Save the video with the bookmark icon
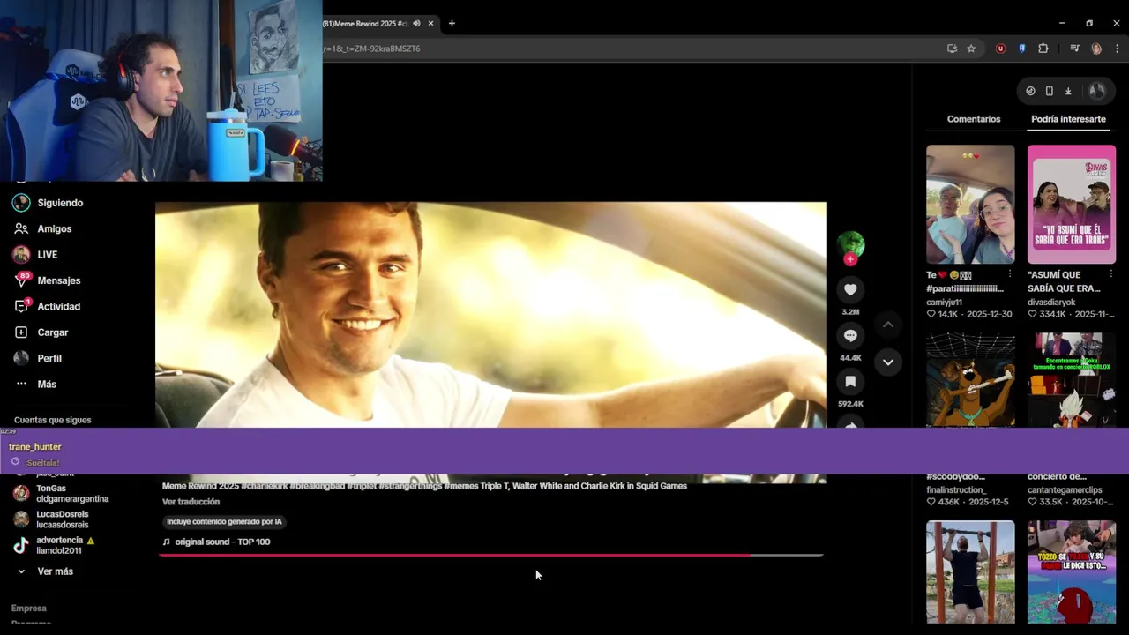The width and height of the screenshot is (1129, 635). point(850,381)
